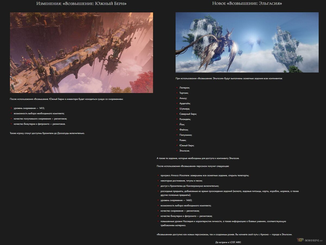This screenshot has width=326, height=245.
Task: Click sentence about доступа к континенту Эльгасия
Action: click(198, 158)
